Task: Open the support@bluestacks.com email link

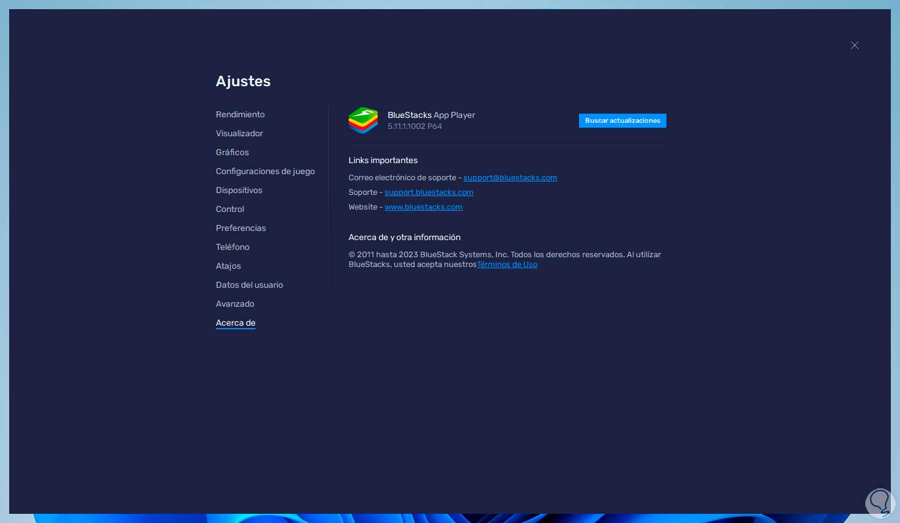Action: [510, 178]
